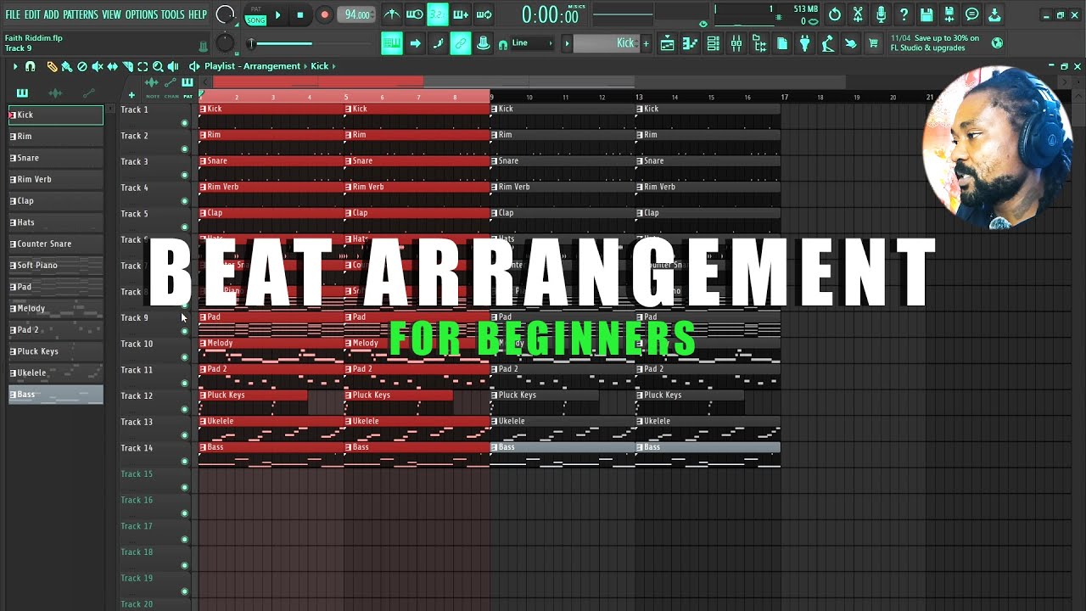Mute Track 14 via its green light
The image size is (1086, 611).
click(x=184, y=462)
